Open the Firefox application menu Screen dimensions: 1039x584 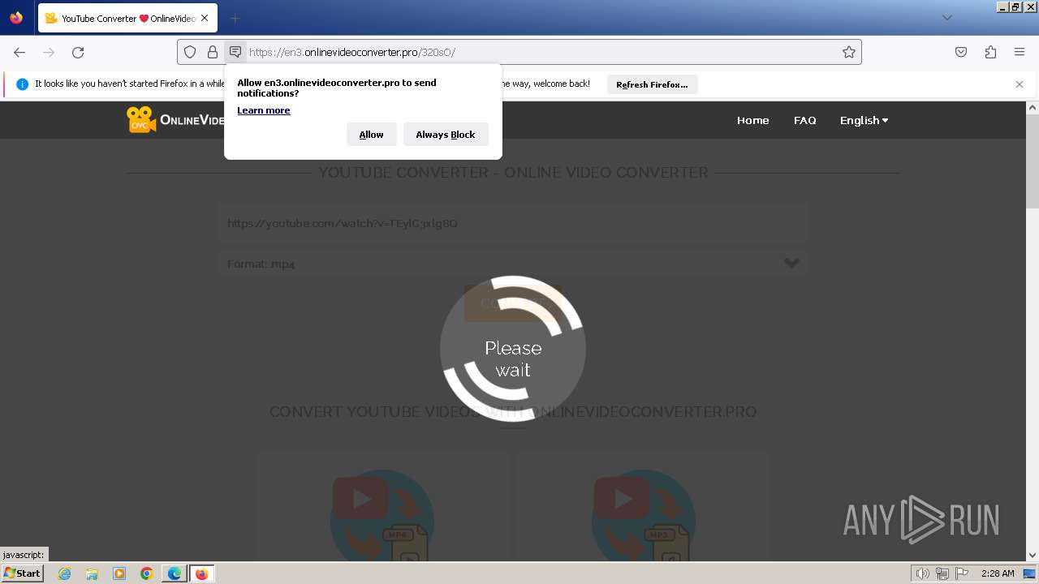point(1020,52)
